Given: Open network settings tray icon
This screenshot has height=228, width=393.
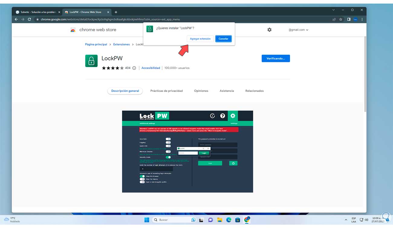Looking at the screenshot, I should pyautogui.click(x=361, y=220).
